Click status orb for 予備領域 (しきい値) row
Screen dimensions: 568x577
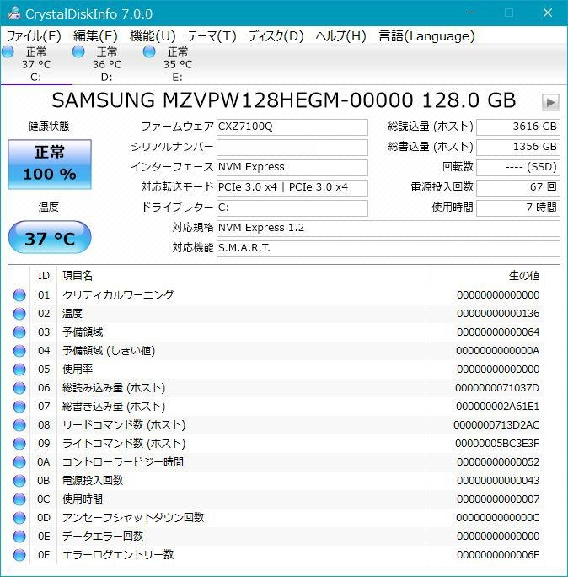pyautogui.click(x=19, y=351)
